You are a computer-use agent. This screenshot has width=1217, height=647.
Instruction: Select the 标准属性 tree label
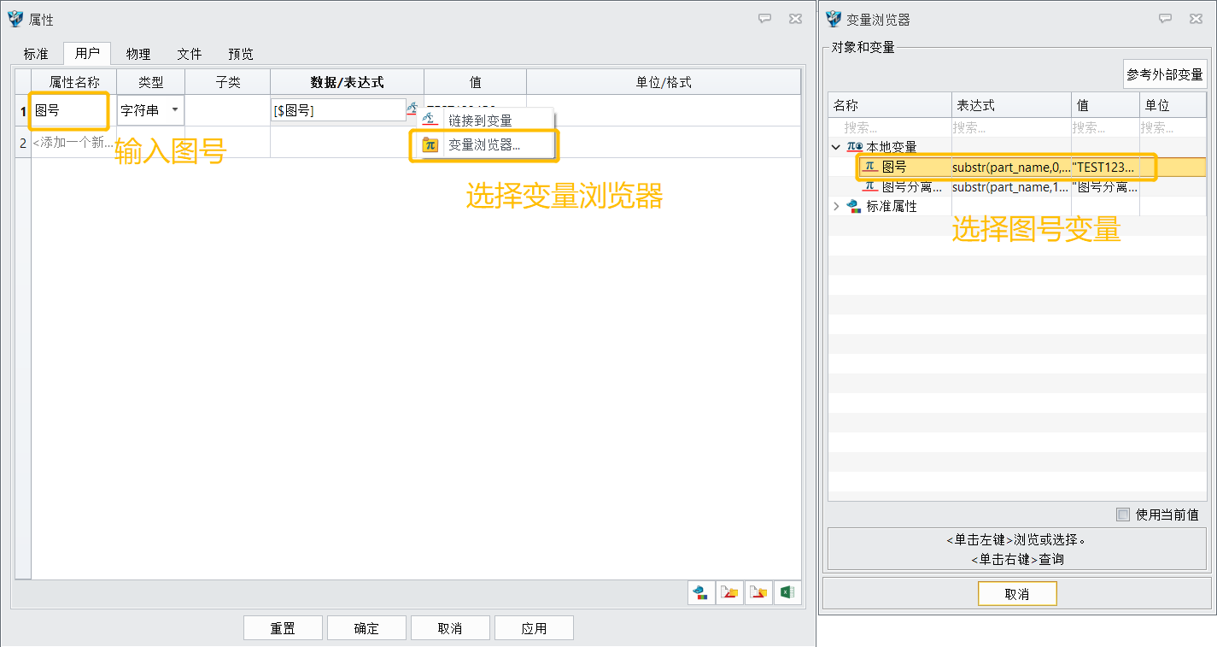pyautogui.click(x=892, y=206)
